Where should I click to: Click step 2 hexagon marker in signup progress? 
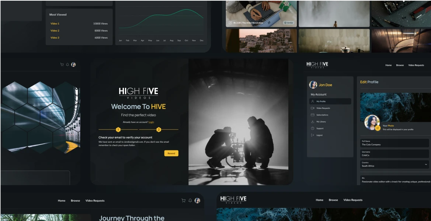tap(159, 129)
